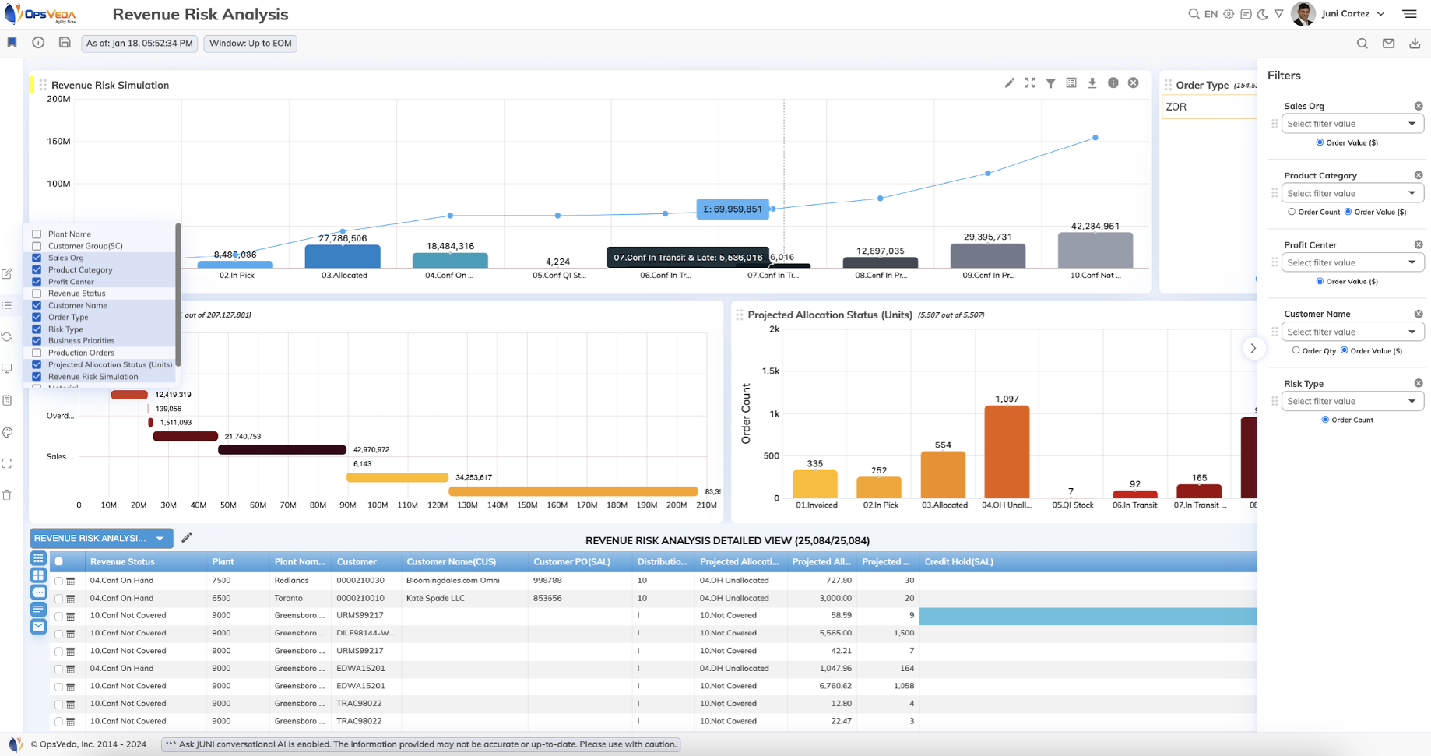Viewport: 1431px width, 756px height.
Task: Uncheck the Business Priorities checkbox
Action: click(x=37, y=341)
